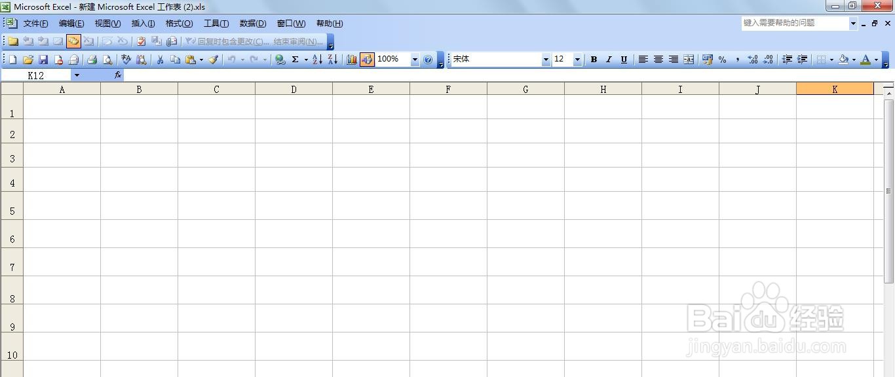This screenshot has width=895, height=377.
Task: Toggle Align Right
Action: (x=674, y=60)
